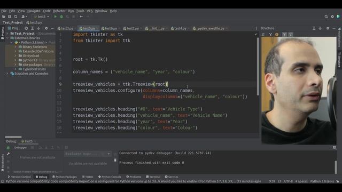Click Expand All icon in Project panel
Viewport: 342px width, 192px height.
coord(32,28)
